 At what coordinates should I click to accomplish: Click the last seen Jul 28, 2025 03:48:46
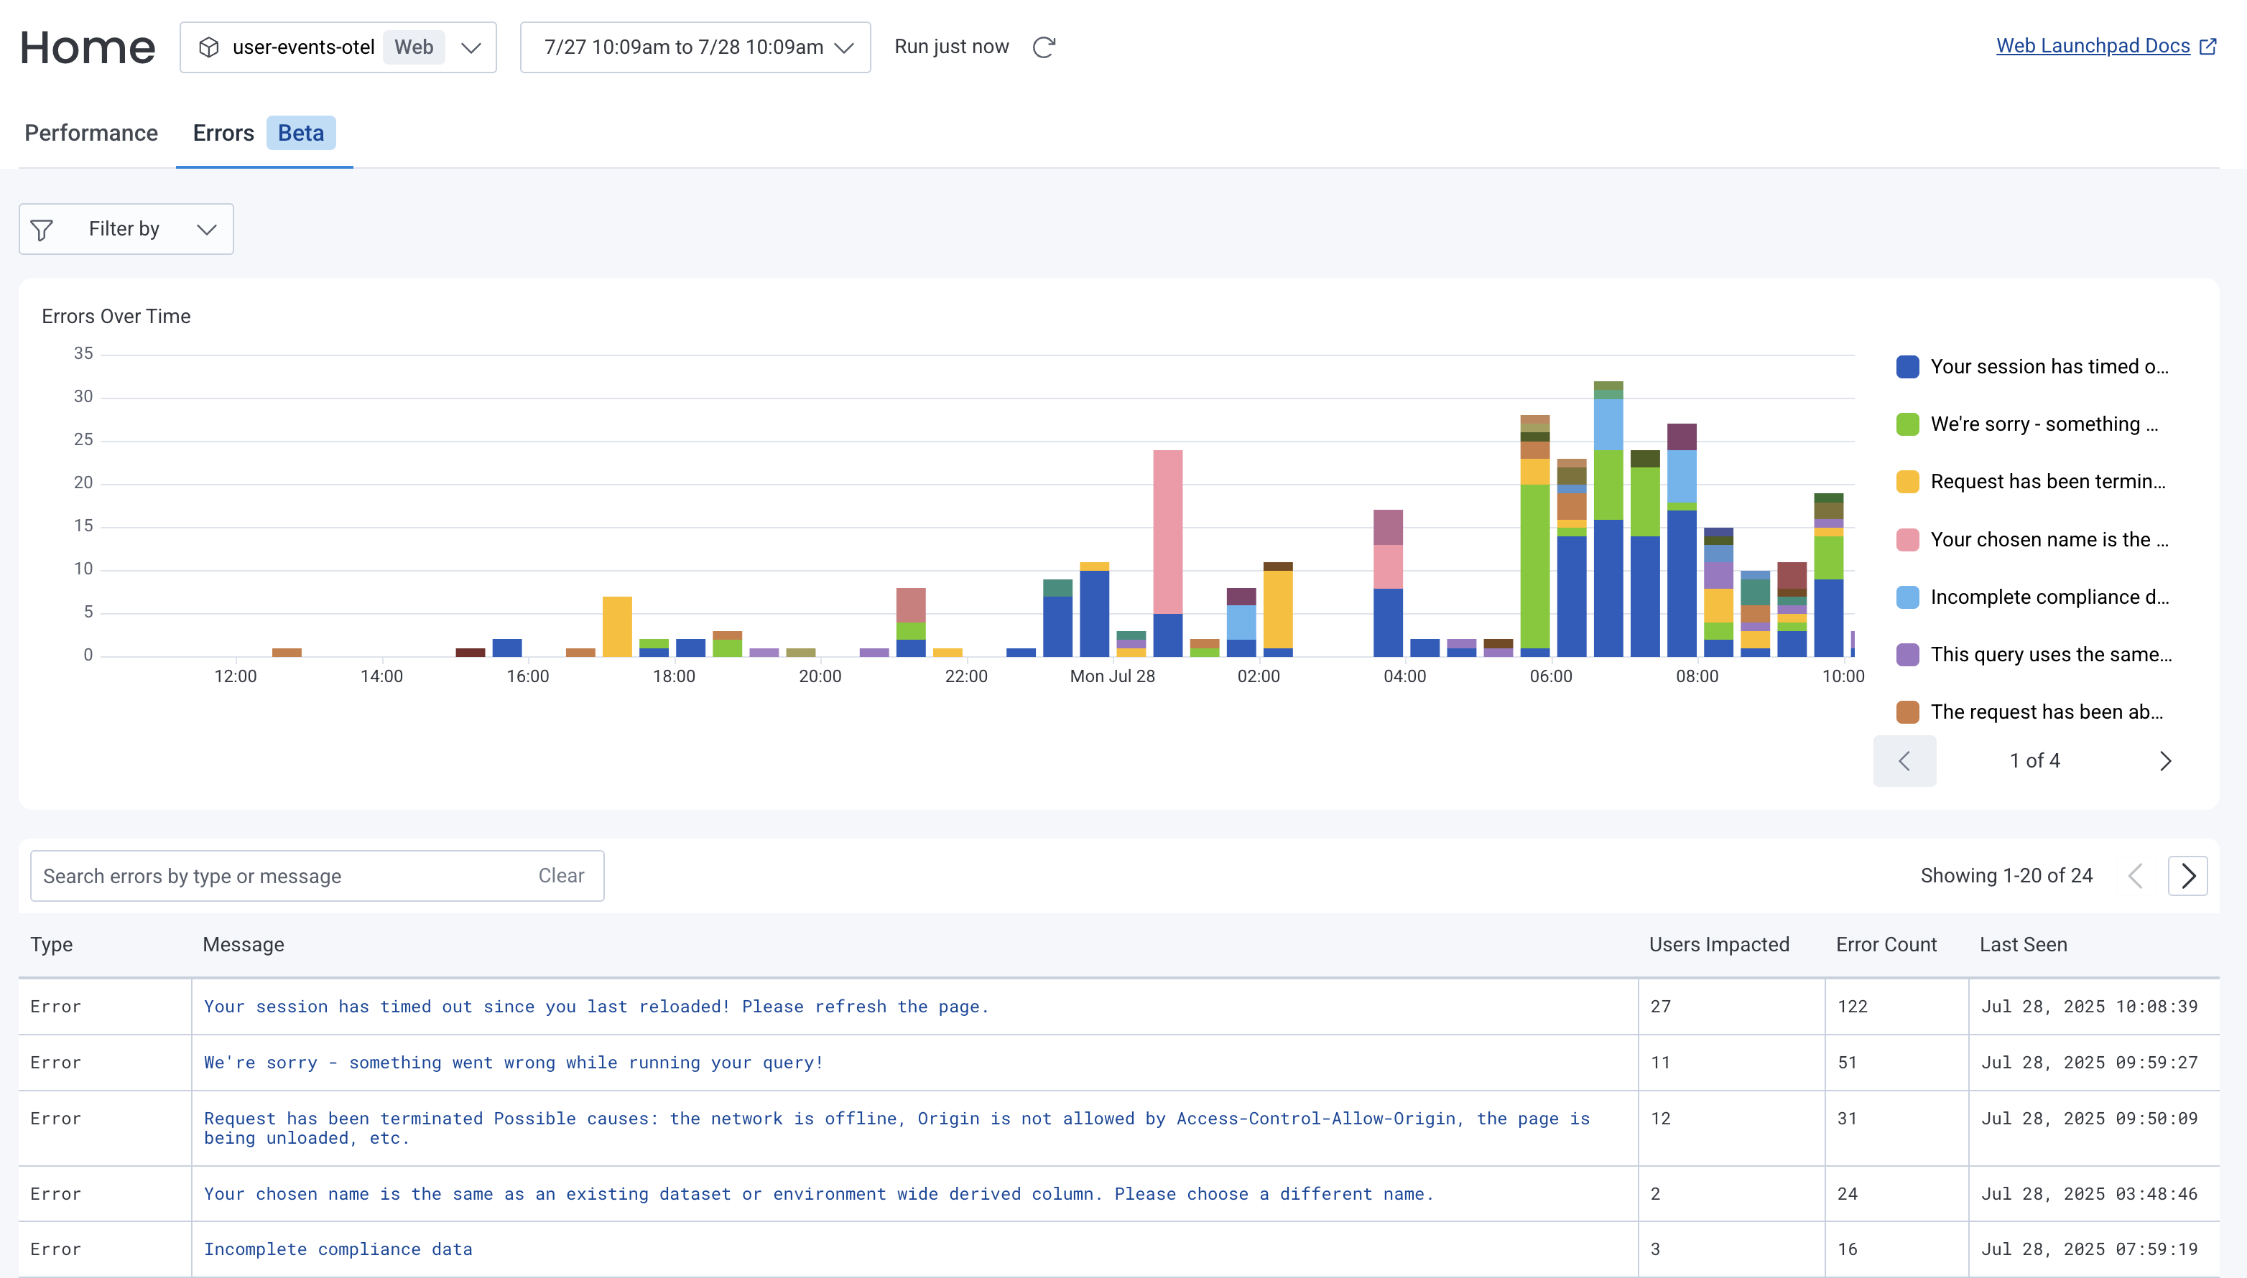coord(2089,1195)
